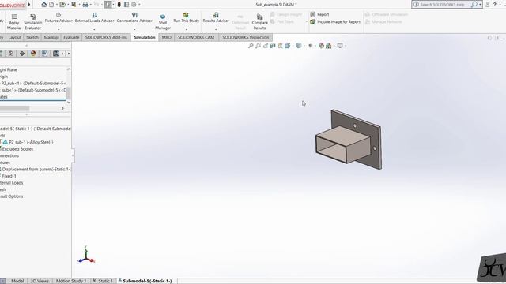Select Result Options in simulation tree
Image resolution: width=506 pixels, height=284 pixels.
[x=11, y=196]
